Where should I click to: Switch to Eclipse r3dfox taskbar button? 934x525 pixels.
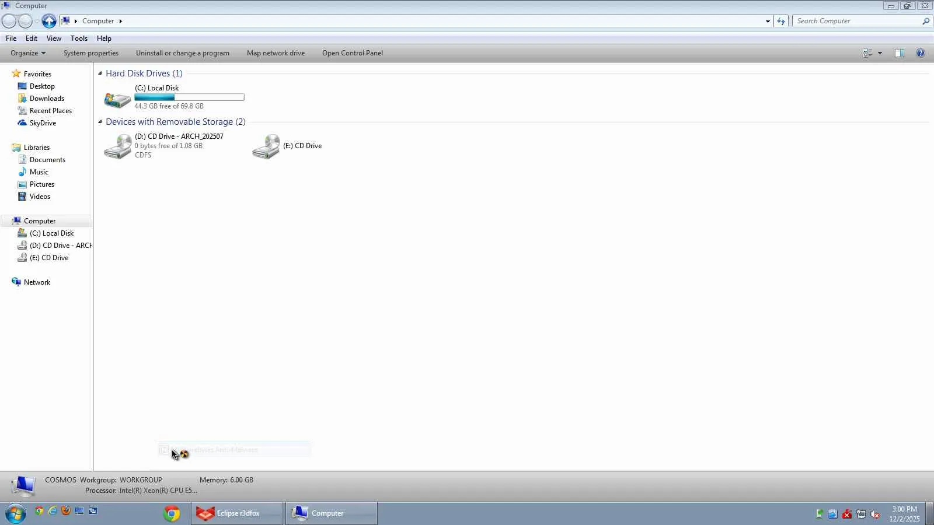pos(237,513)
